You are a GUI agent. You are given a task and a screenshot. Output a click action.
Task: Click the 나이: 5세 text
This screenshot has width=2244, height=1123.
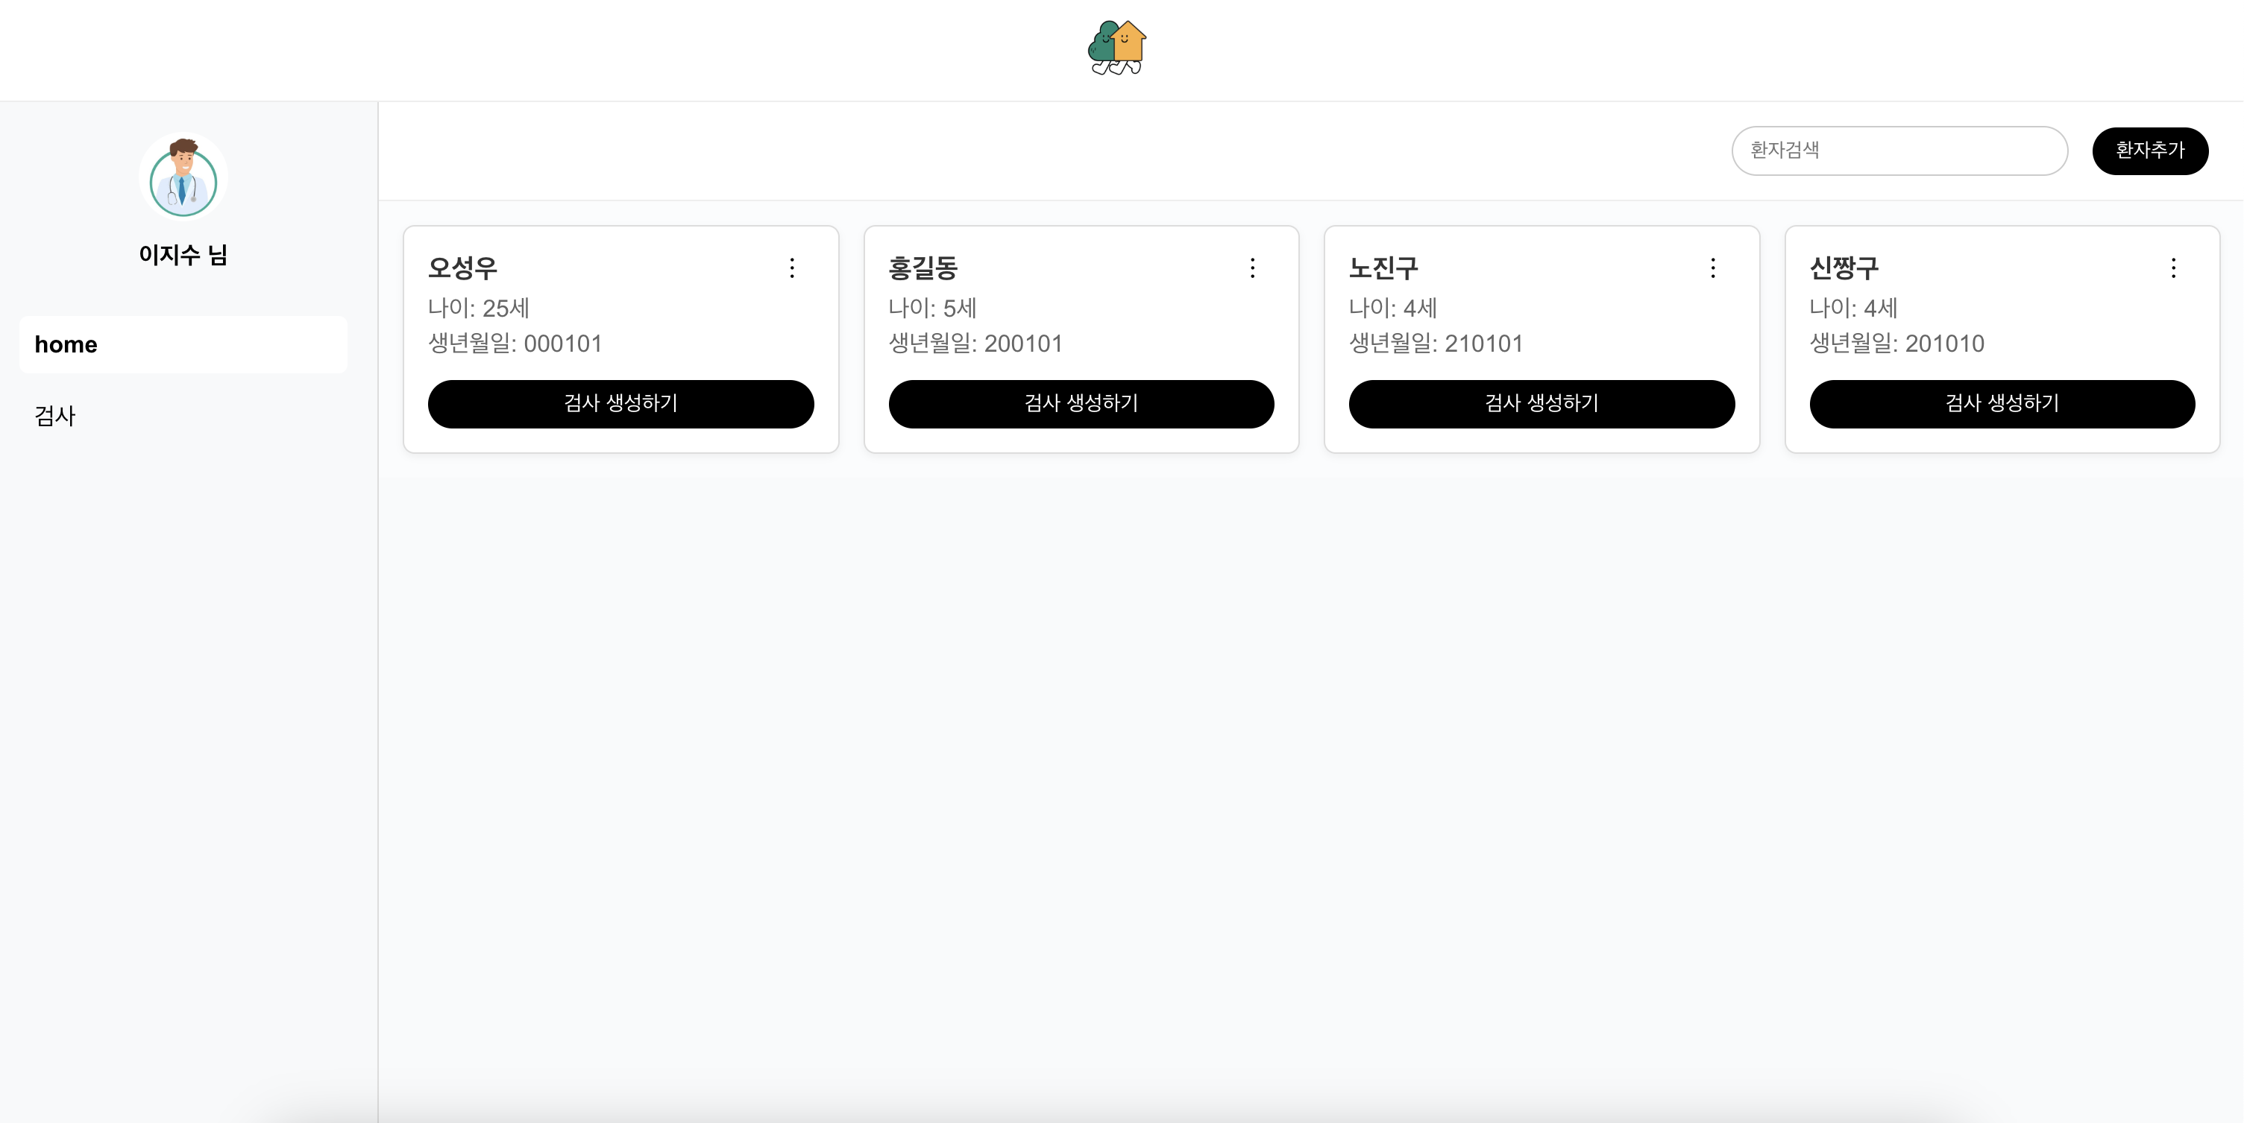932,309
